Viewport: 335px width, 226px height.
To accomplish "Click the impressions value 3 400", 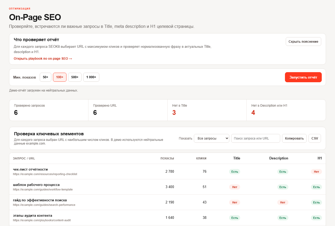I will (170, 187).
